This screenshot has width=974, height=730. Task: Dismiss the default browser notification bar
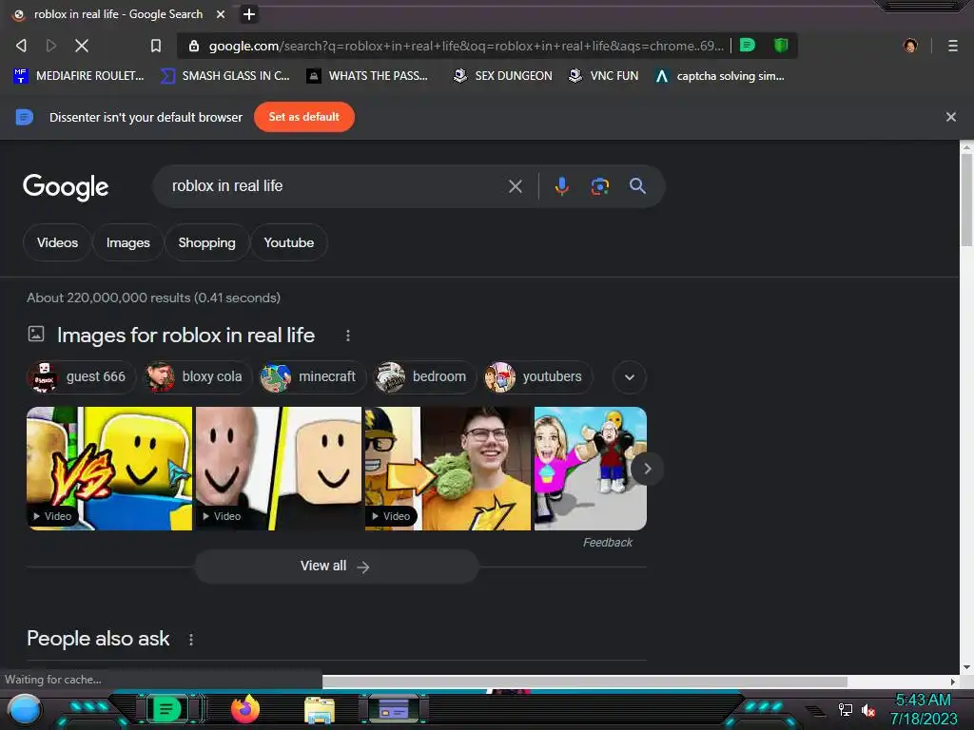(x=950, y=117)
